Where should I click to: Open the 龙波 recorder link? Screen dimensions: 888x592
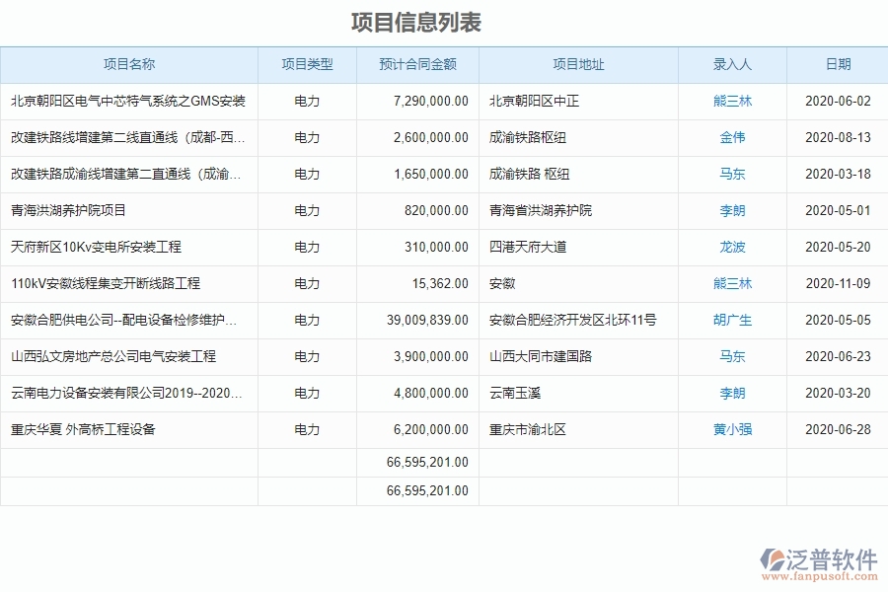click(x=730, y=247)
